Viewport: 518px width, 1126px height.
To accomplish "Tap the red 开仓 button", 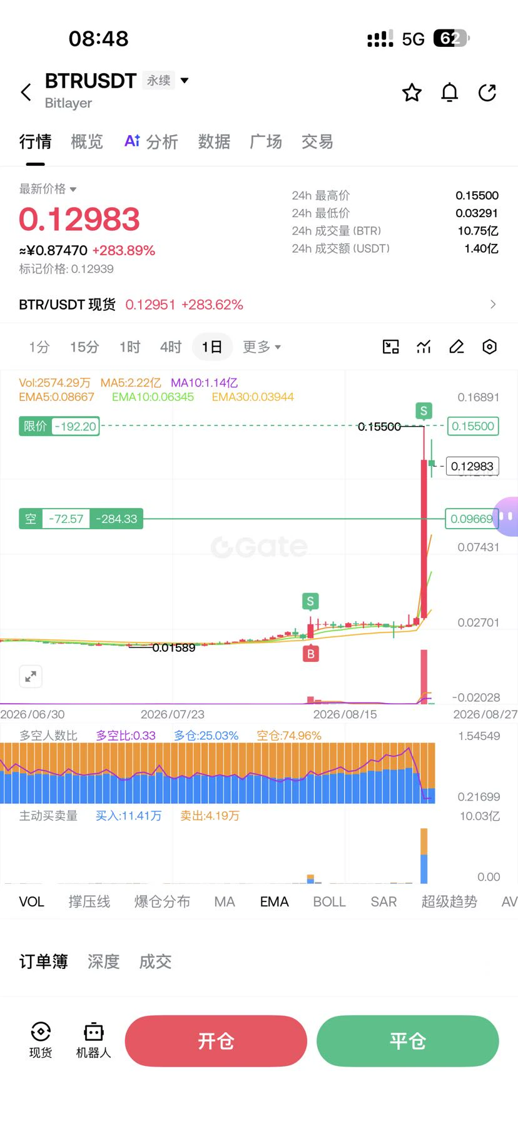I will pos(216,1041).
